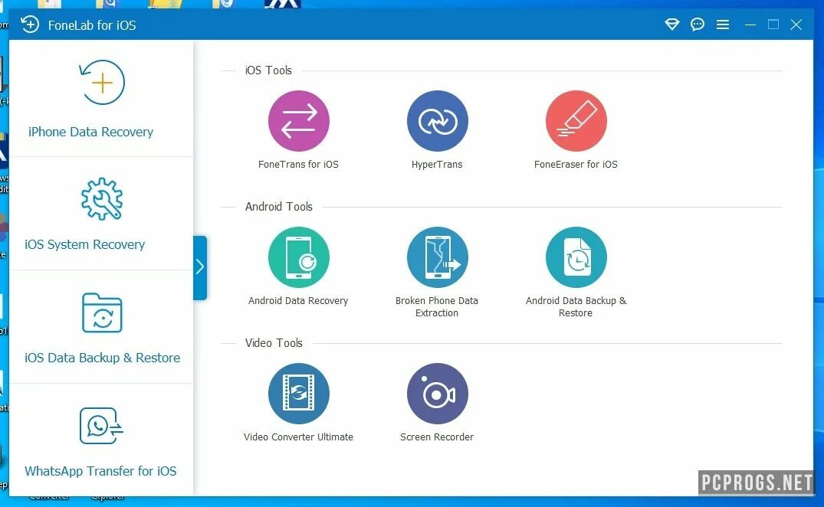Click the WhatsApp Transfer for iOS label
Image resolution: width=824 pixels, height=507 pixels.
(100, 471)
